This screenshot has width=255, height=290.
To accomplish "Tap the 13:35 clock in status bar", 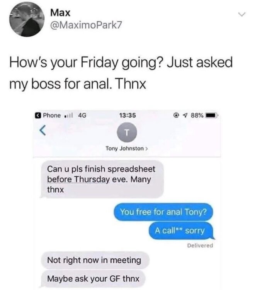I will point(127,115).
